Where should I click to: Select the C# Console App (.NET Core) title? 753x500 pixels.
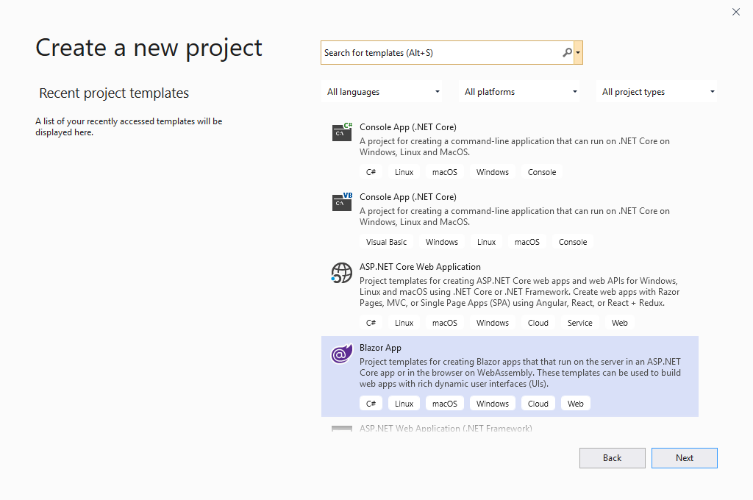407,127
